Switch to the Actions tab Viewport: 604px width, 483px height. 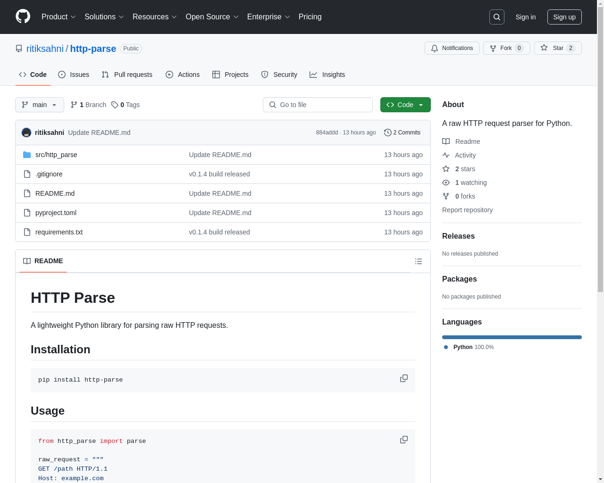tap(183, 75)
